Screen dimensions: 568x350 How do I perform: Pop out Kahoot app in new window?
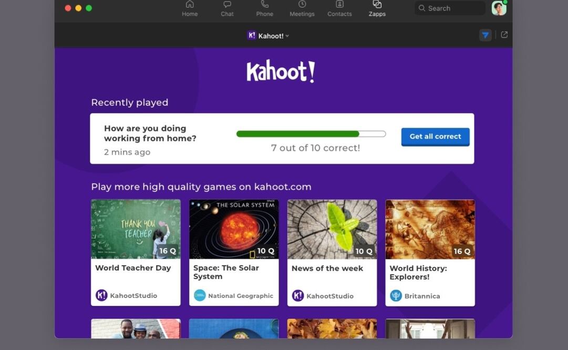(504, 35)
